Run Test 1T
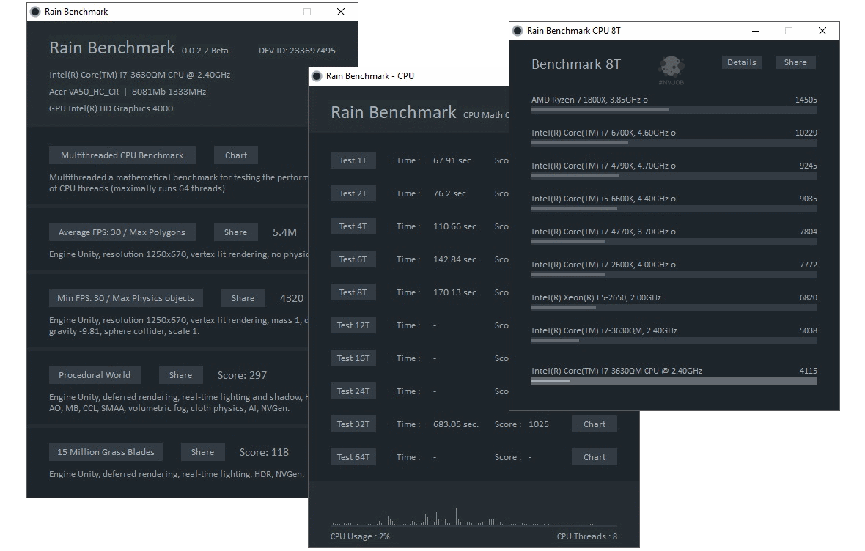This screenshot has height=551, width=865. click(353, 160)
